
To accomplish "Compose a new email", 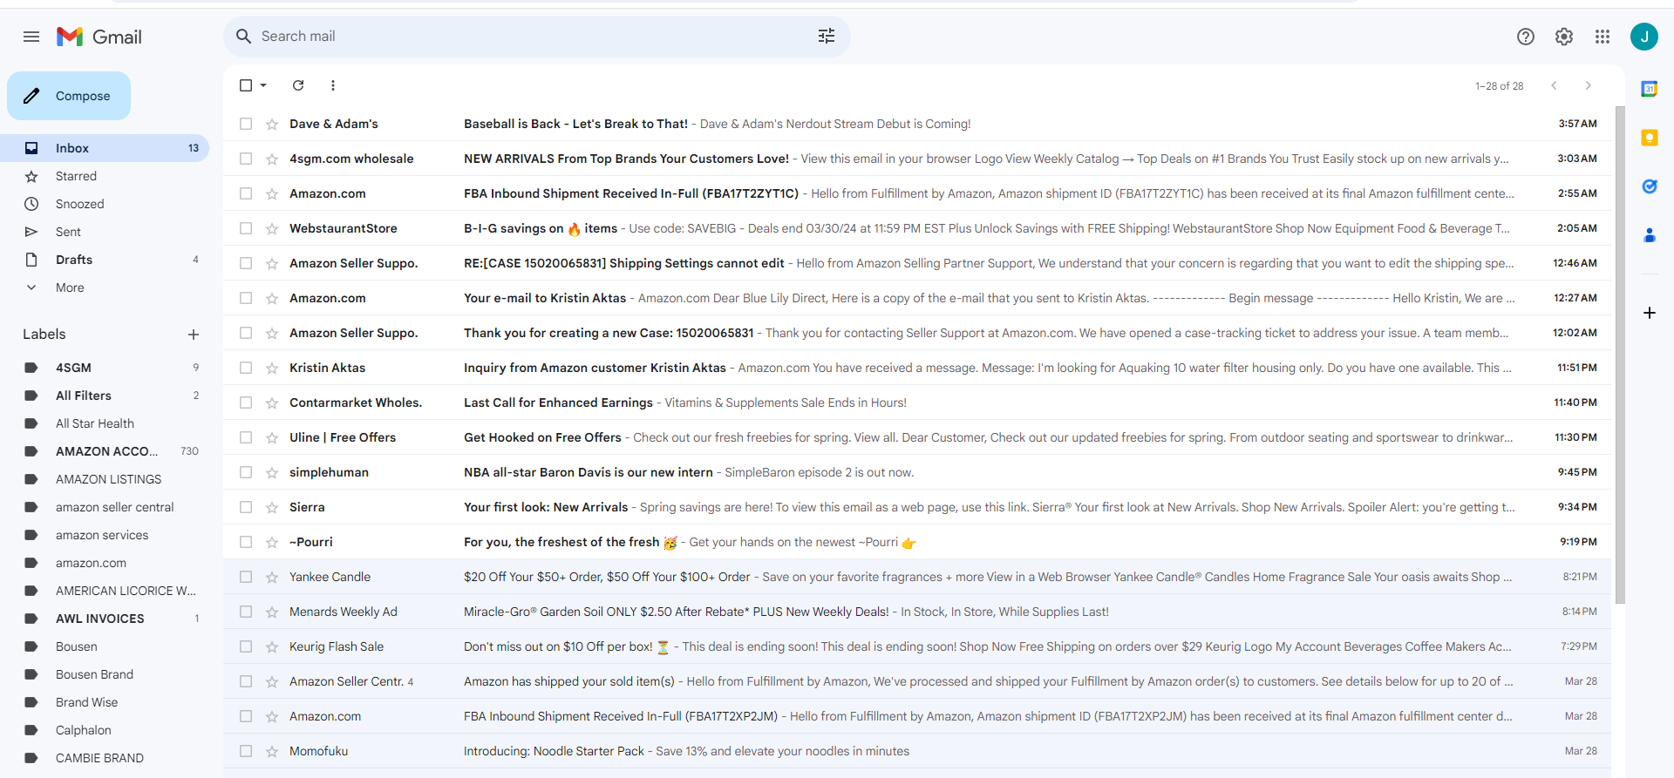I will point(69,96).
